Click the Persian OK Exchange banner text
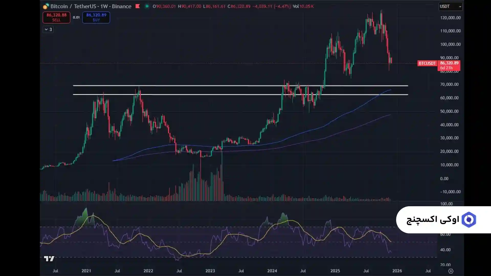The image size is (491, 276). (433, 220)
